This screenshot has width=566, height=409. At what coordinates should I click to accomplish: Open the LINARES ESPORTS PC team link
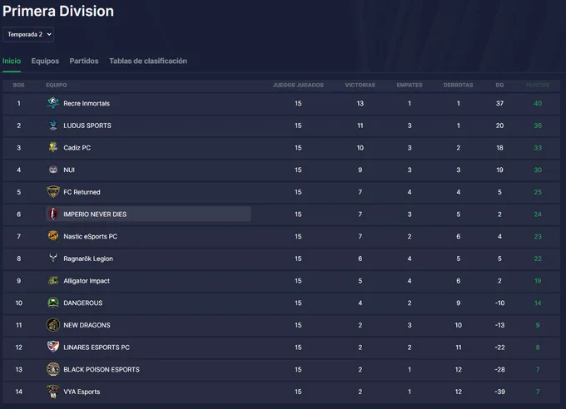pos(97,347)
